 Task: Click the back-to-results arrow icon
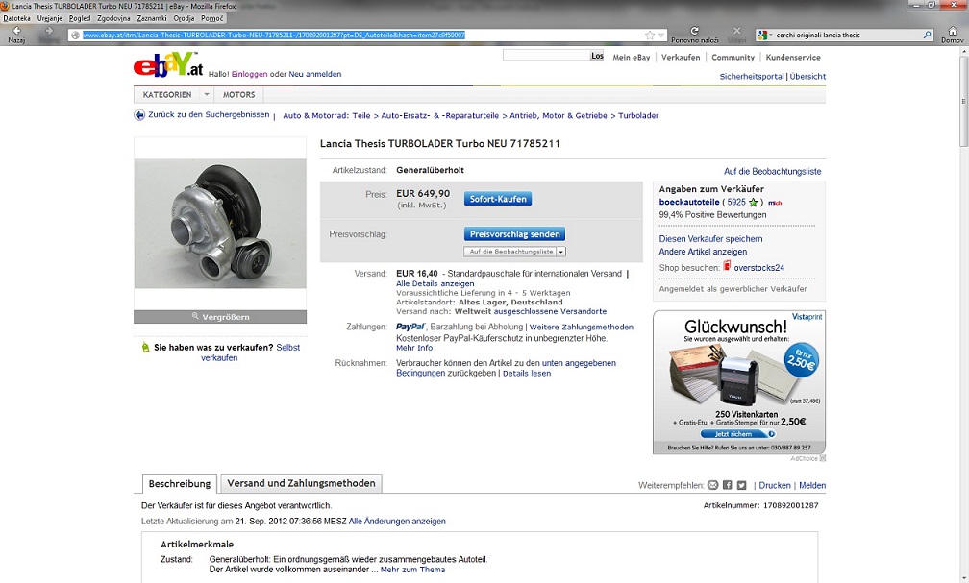pos(139,115)
